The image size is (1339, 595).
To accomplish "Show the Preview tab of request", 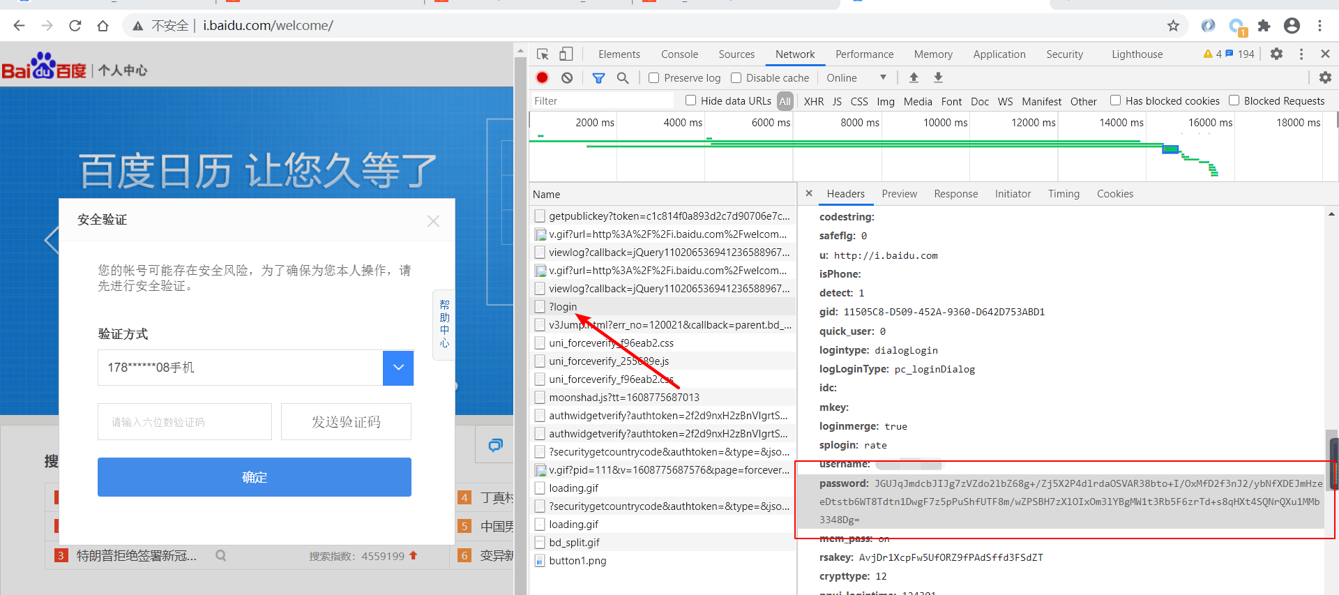I will tap(899, 194).
